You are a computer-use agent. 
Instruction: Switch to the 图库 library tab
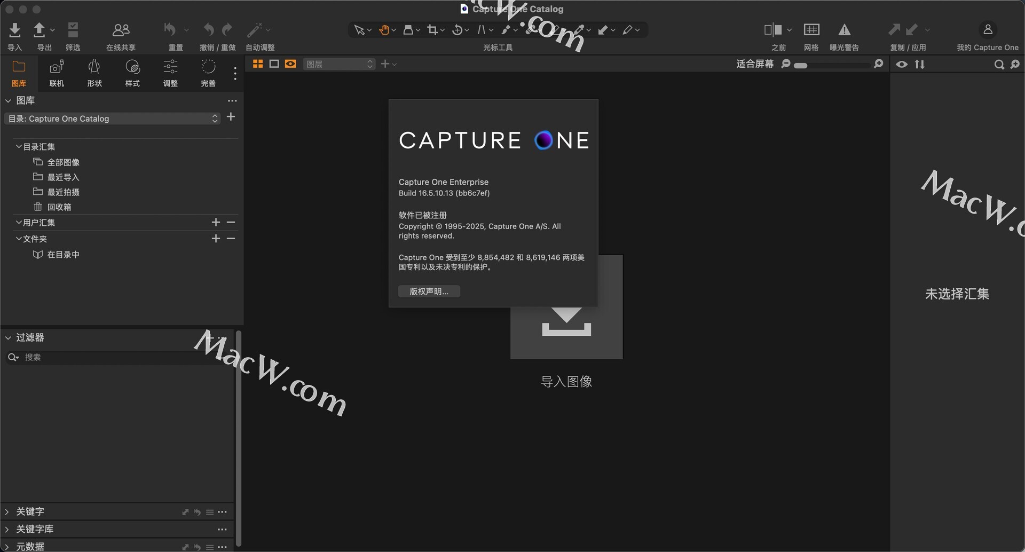19,73
